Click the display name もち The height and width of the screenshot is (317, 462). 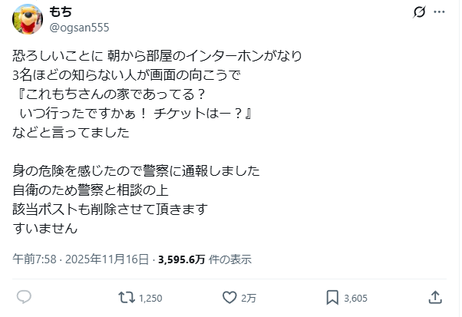61,12
